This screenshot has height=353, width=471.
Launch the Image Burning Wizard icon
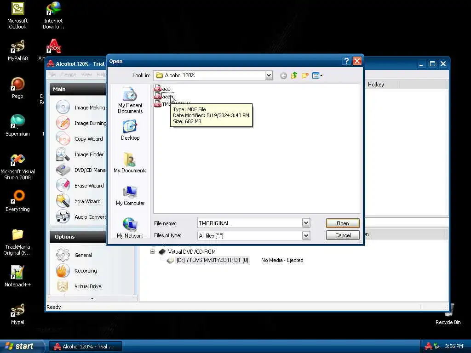(x=63, y=123)
